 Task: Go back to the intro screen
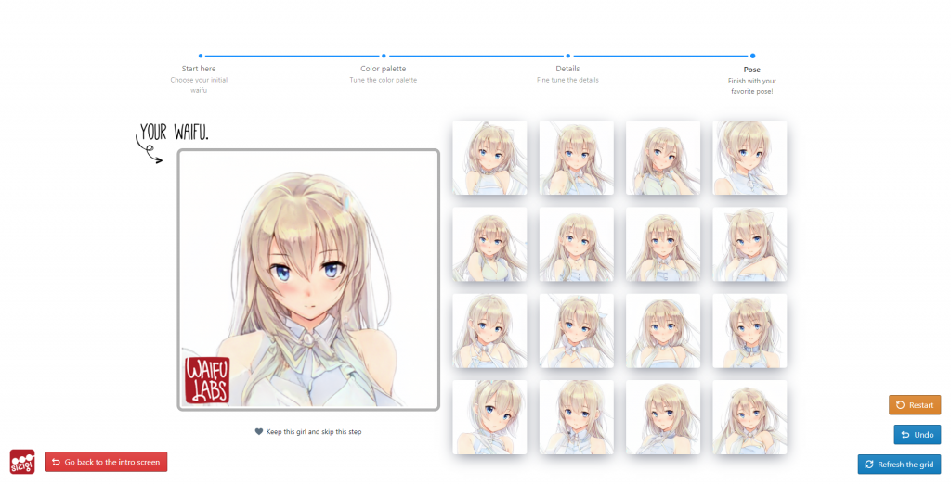[x=106, y=462]
